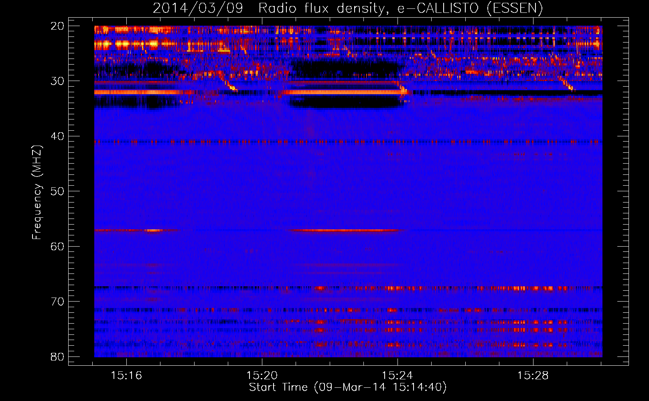Image resolution: width=649 pixels, height=401 pixels.
Task: Click the 50 frequency tick label
Action: [x=57, y=191]
